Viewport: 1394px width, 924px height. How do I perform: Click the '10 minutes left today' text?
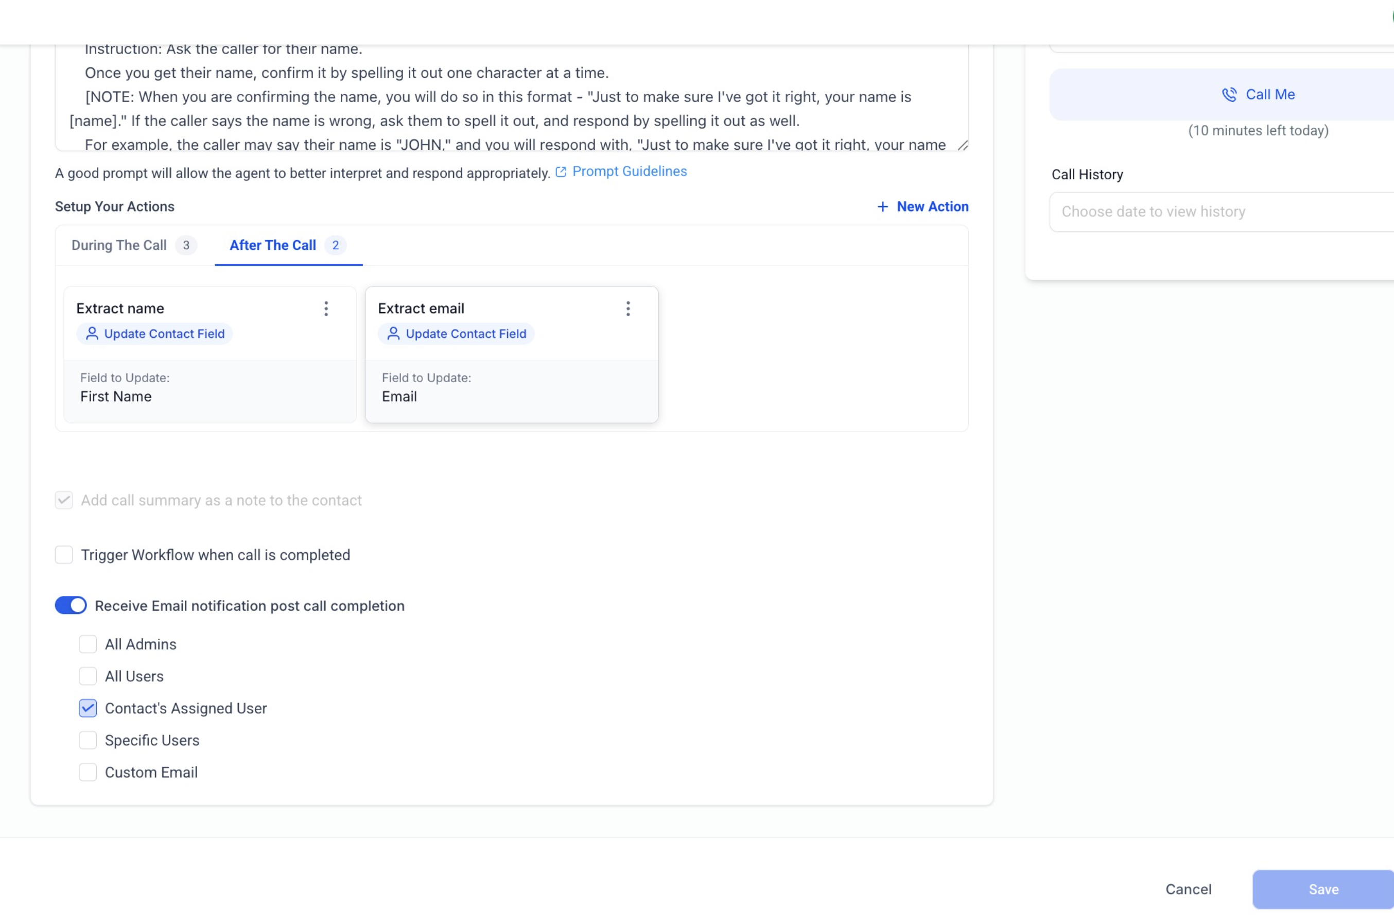[x=1259, y=130]
